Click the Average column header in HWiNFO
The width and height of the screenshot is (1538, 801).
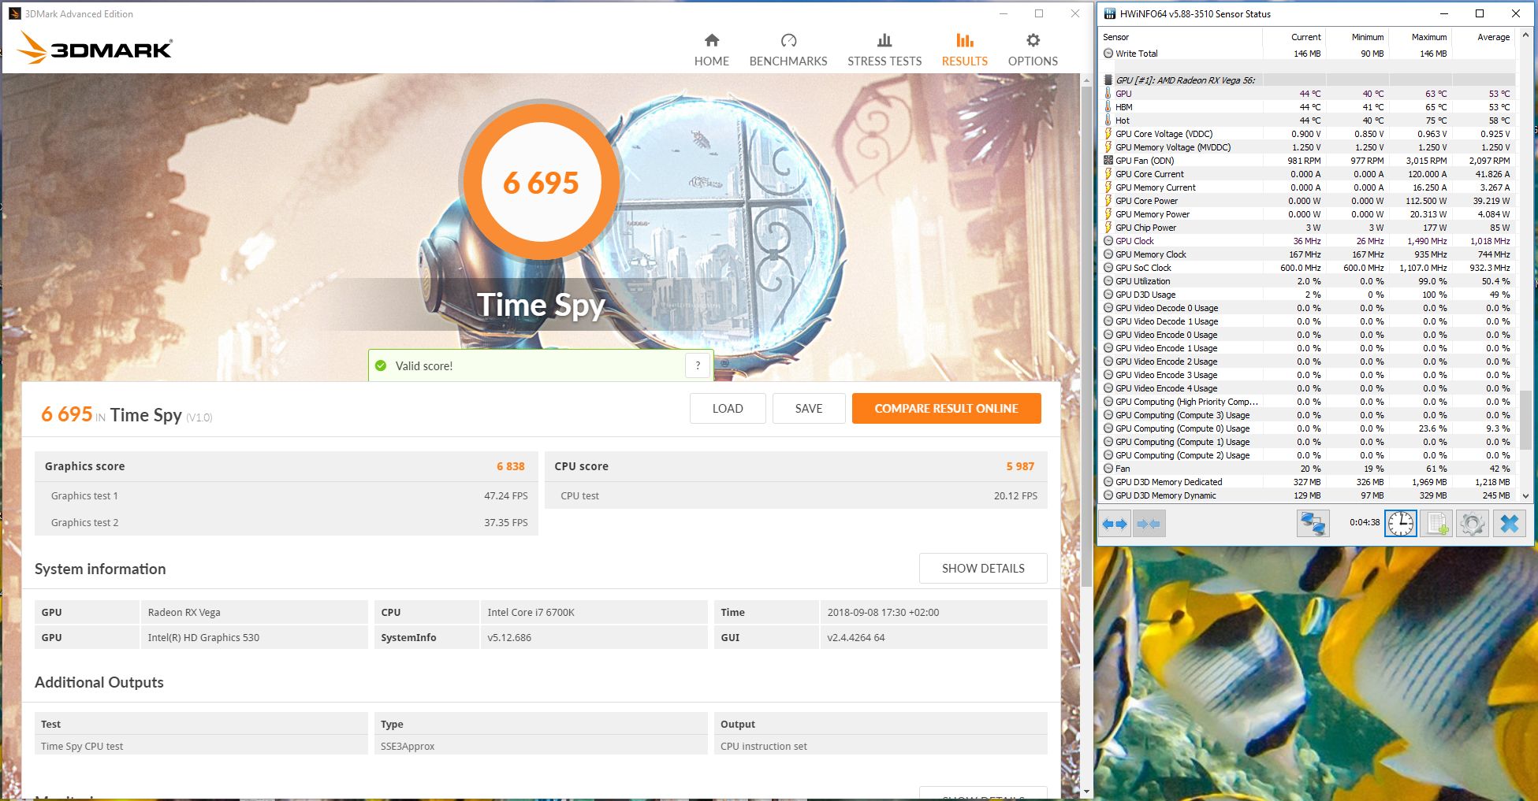(x=1484, y=37)
